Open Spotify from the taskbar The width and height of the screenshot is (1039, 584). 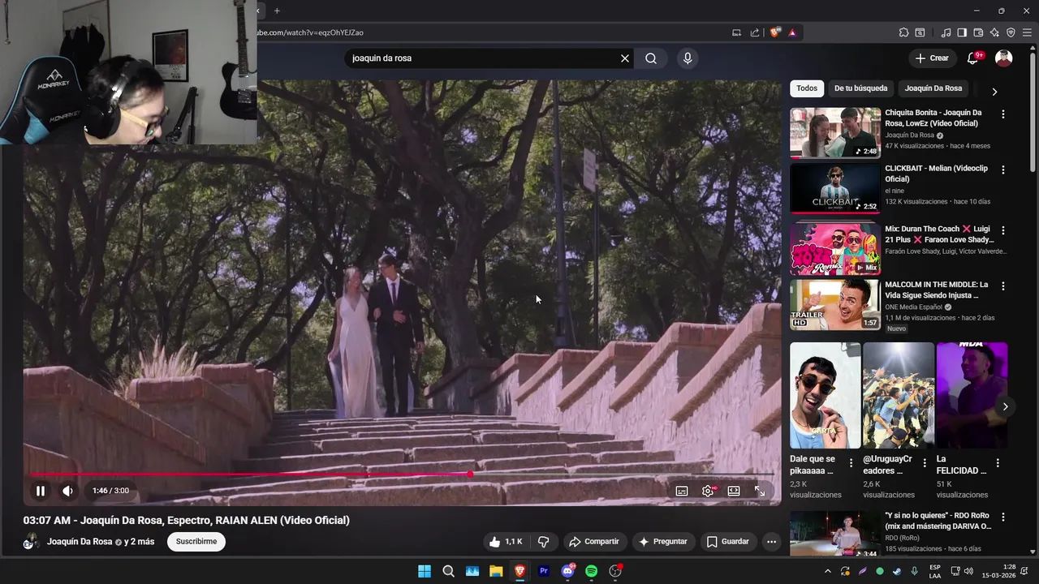coord(592,571)
